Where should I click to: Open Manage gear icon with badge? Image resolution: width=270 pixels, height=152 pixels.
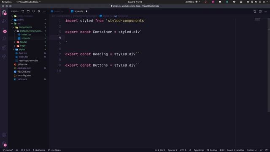point(4,144)
